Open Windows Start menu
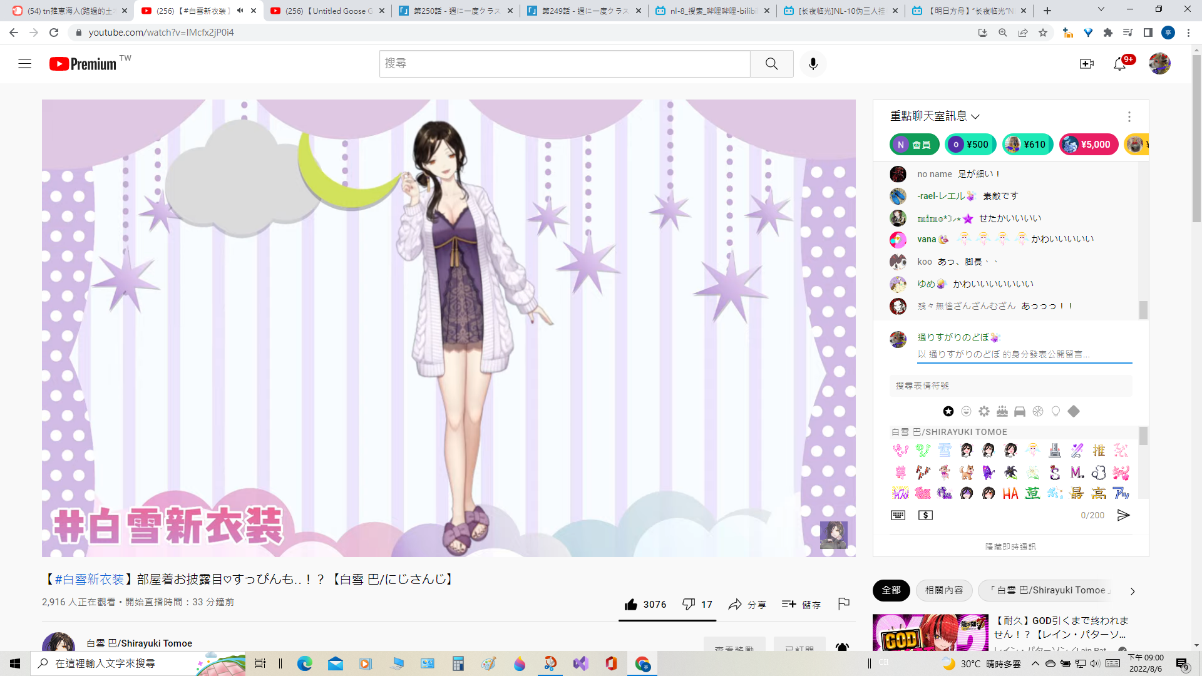The width and height of the screenshot is (1202, 676). pos(15,663)
